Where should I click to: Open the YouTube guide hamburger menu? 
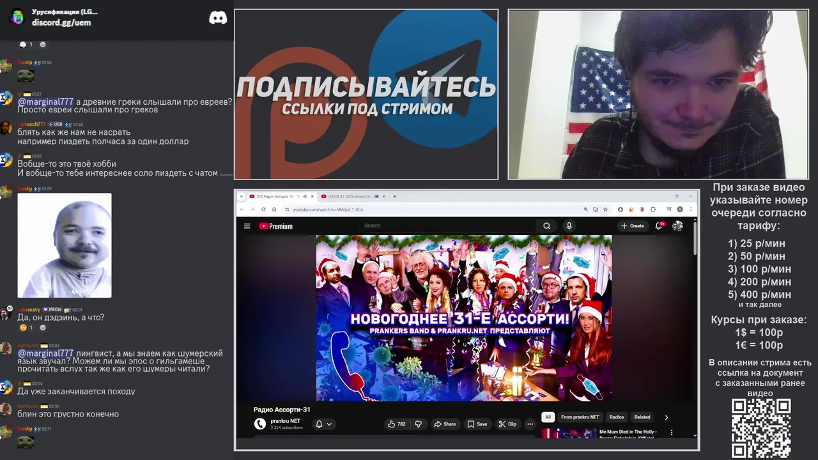[x=247, y=226]
